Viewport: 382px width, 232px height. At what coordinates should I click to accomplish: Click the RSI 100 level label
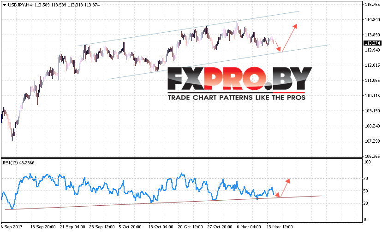(367, 162)
